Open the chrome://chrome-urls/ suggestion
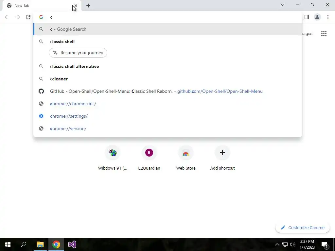Viewport: 335px width, 251px height. click(167, 104)
